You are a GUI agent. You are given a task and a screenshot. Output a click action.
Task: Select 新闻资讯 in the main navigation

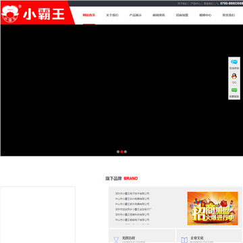[x=159, y=16]
